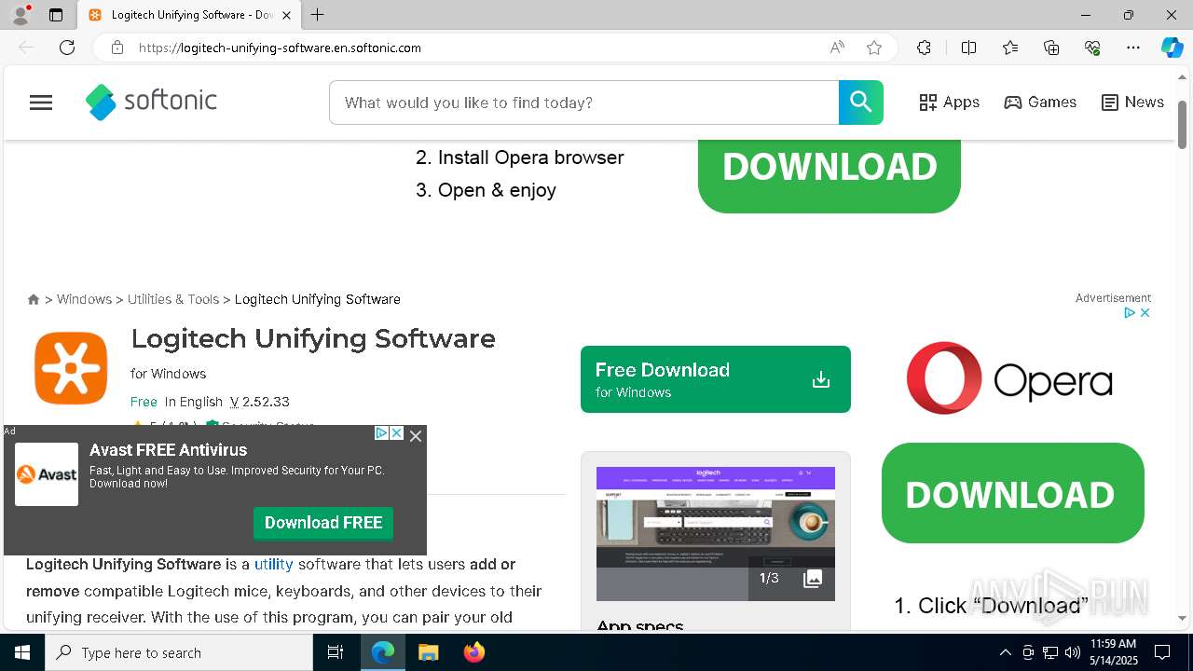Image resolution: width=1193 pixels, height=671 pixels.
Task: Click the AdChoices icon on Avast ad
Action: pos(381,433)
